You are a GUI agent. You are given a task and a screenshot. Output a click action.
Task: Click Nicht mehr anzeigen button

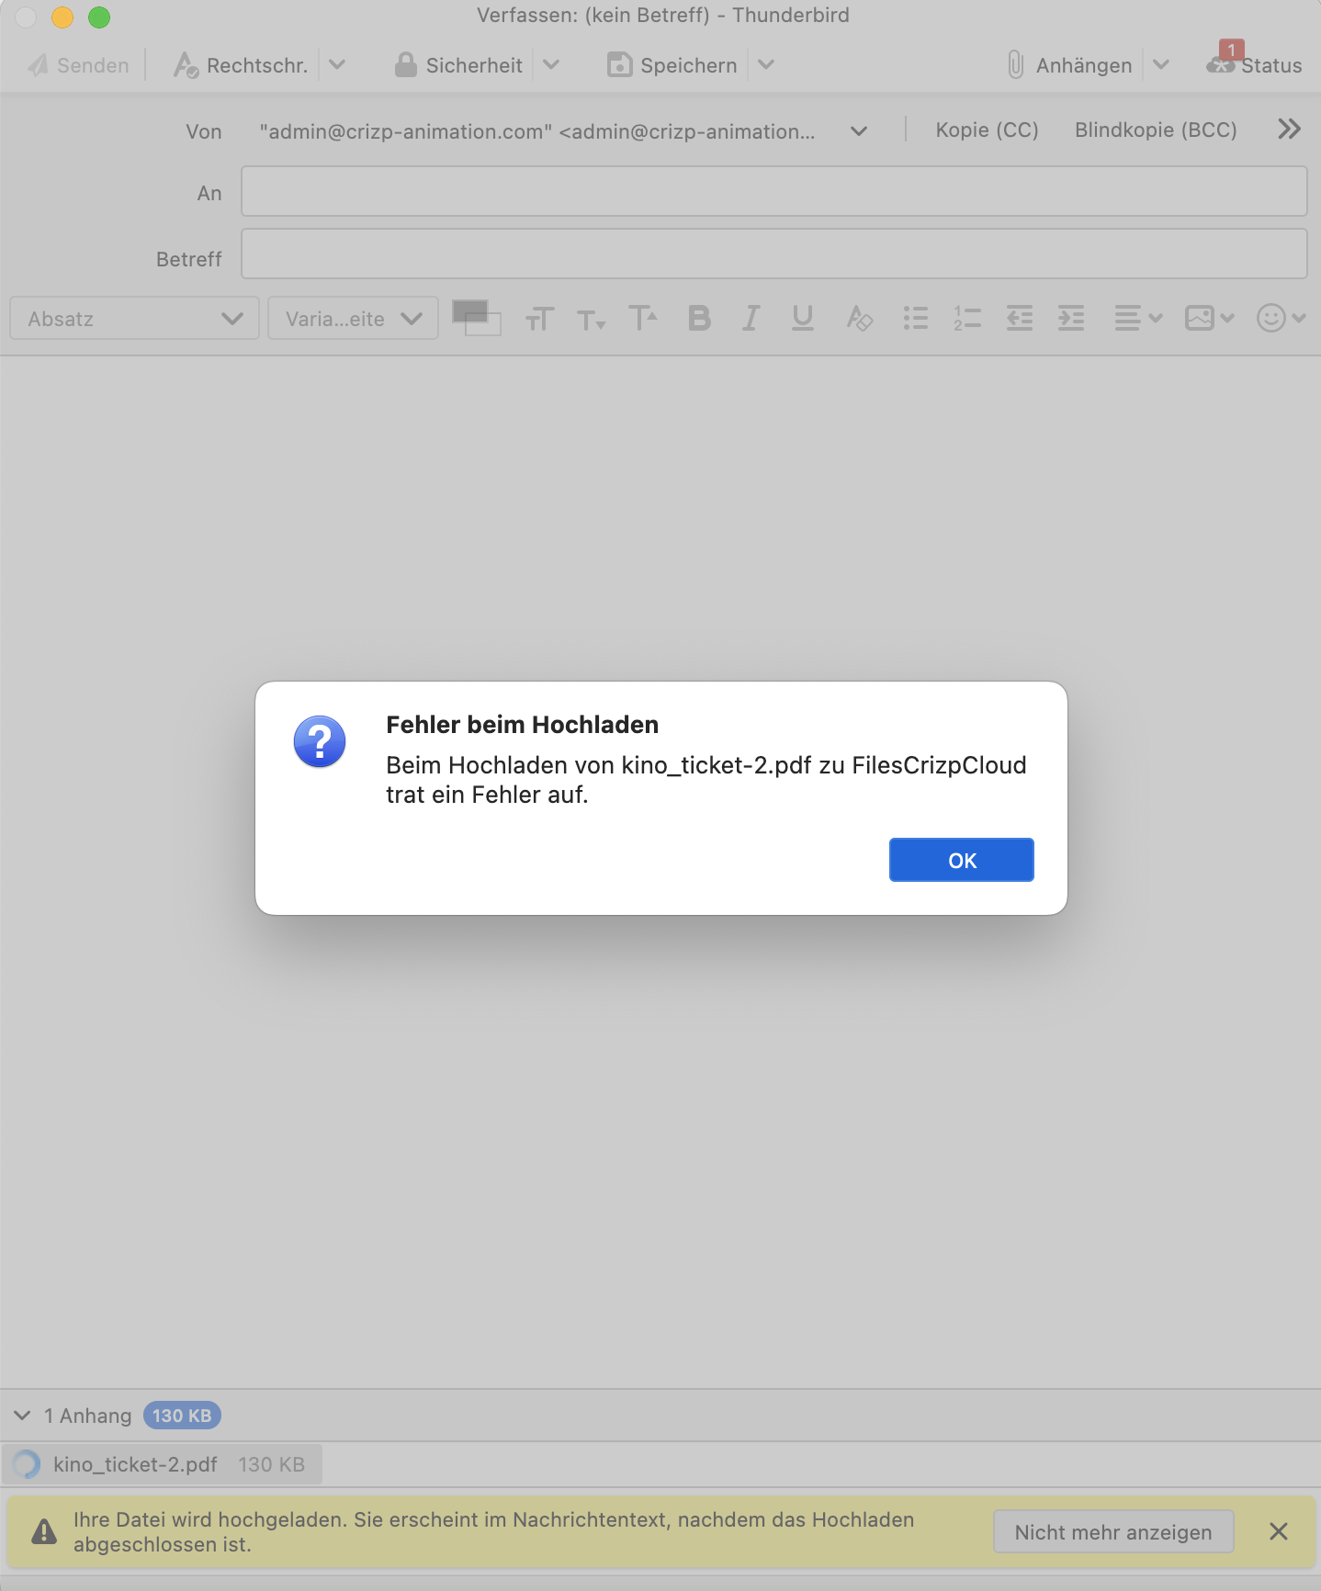click(x=1113, y=1532)
